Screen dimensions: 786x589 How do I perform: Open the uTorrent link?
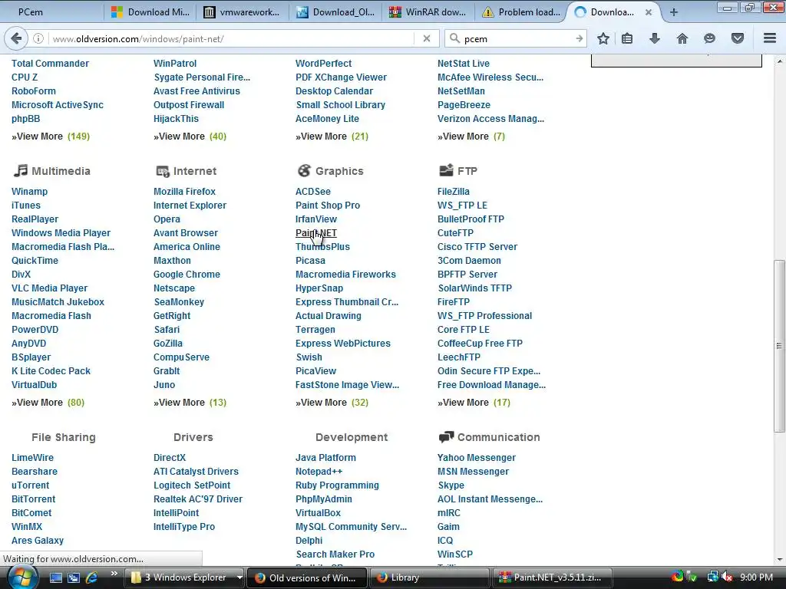tap(30, 485)
